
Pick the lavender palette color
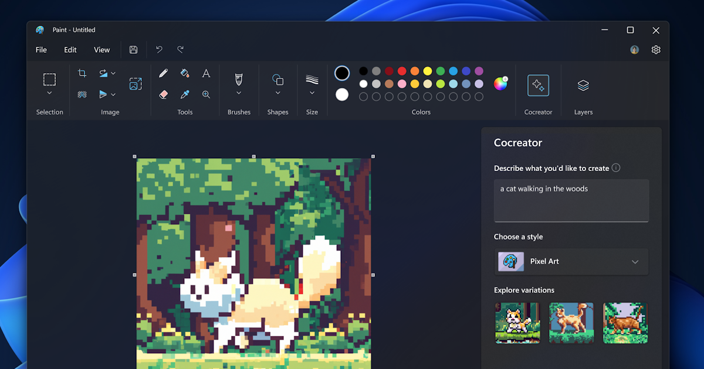tap(479, 84)
